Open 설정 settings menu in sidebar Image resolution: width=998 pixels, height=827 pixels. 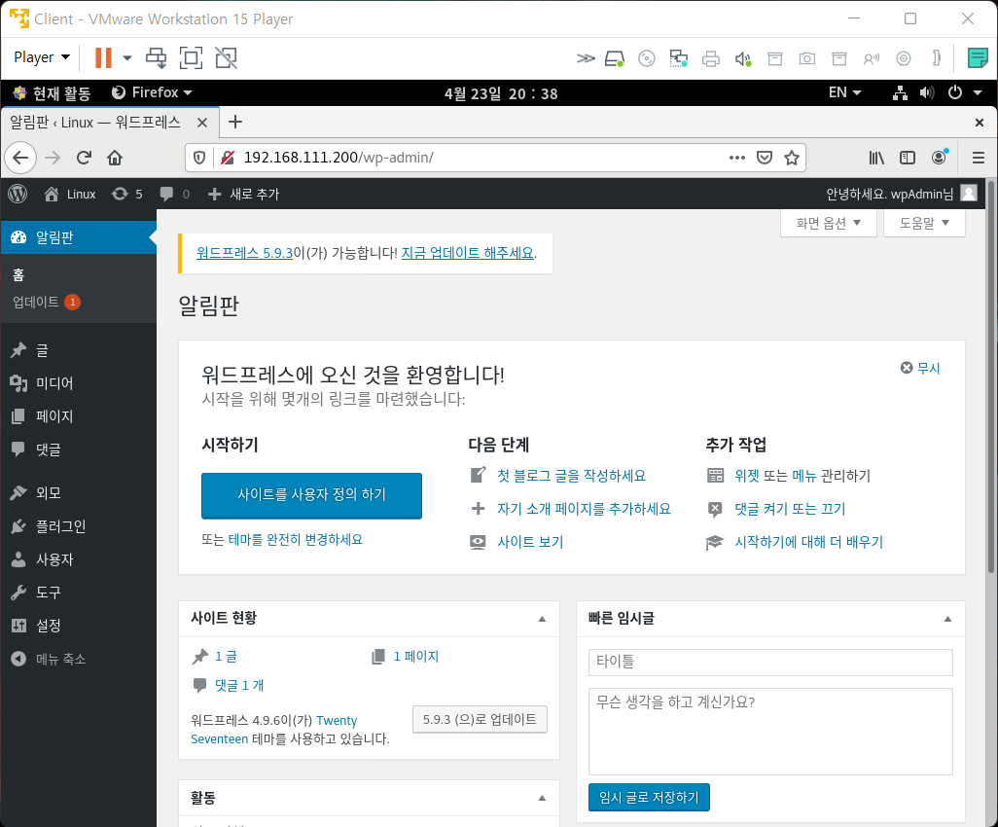(x=78, y=626)
